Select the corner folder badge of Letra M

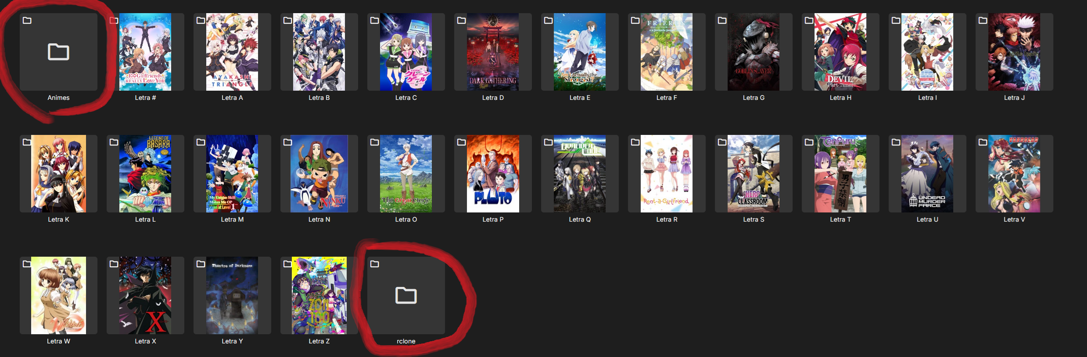coord(201,142)
